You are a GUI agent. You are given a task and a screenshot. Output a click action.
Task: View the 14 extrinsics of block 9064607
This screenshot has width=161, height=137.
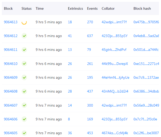[x=70, y=105]
